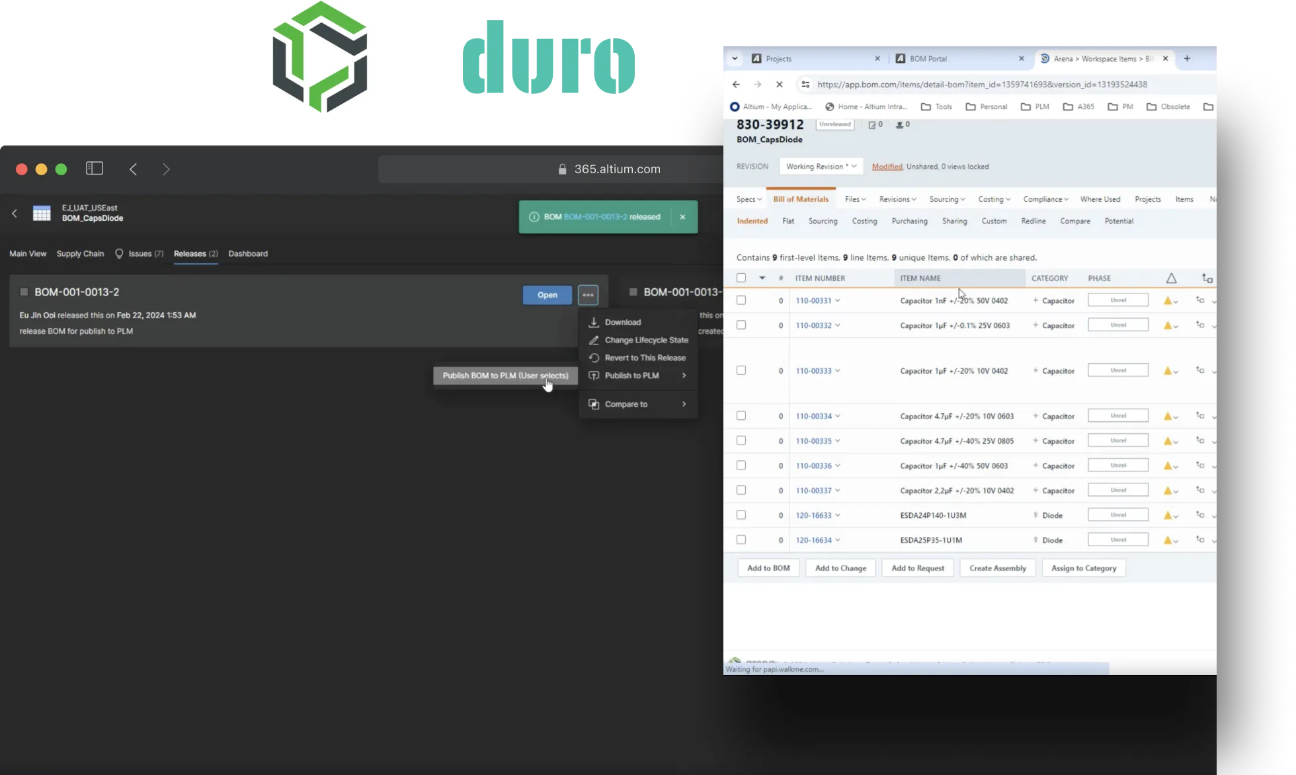Click the BOM-001-0013-2 link in the notification

[x=595, y=217]
